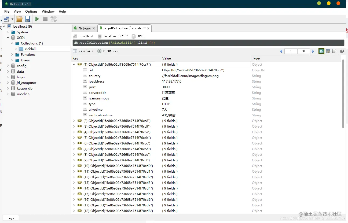
Task: Open the Help menu
Action: pos(62,11)
